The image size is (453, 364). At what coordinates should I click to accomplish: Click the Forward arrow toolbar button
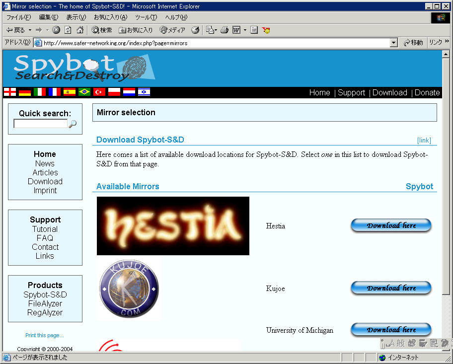(39, 30)
